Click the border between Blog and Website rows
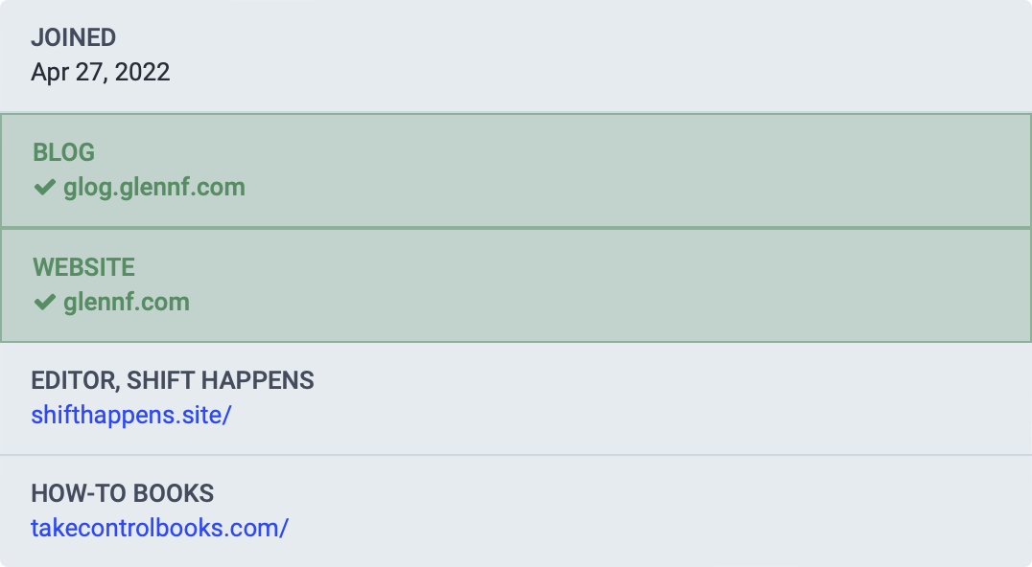Screen dimensions: 1032x567 click(x=516, y=227)
